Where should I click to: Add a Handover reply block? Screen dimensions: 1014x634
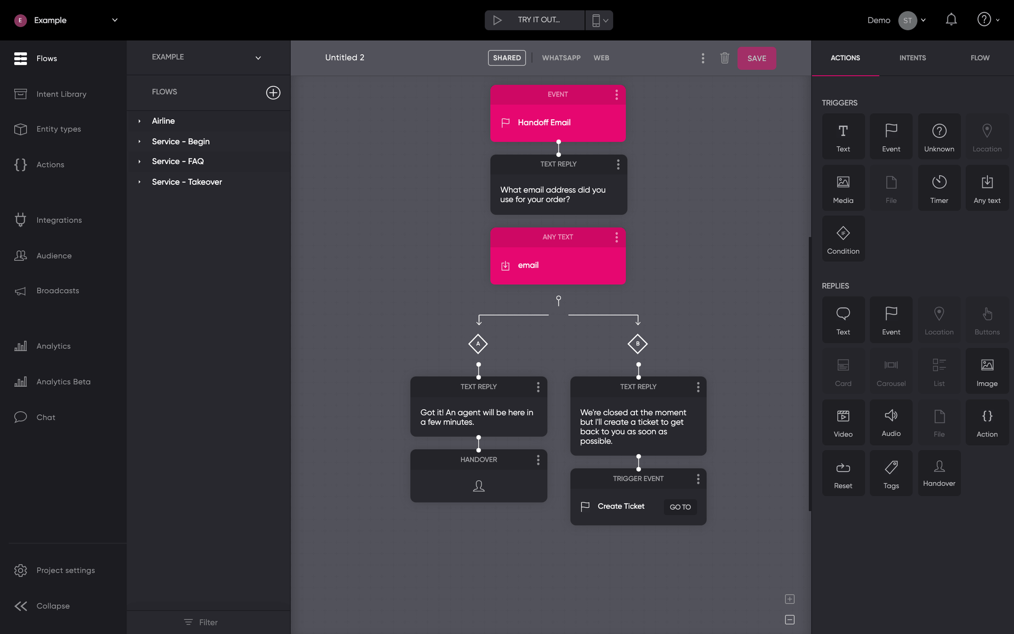(x=939, y=473)
